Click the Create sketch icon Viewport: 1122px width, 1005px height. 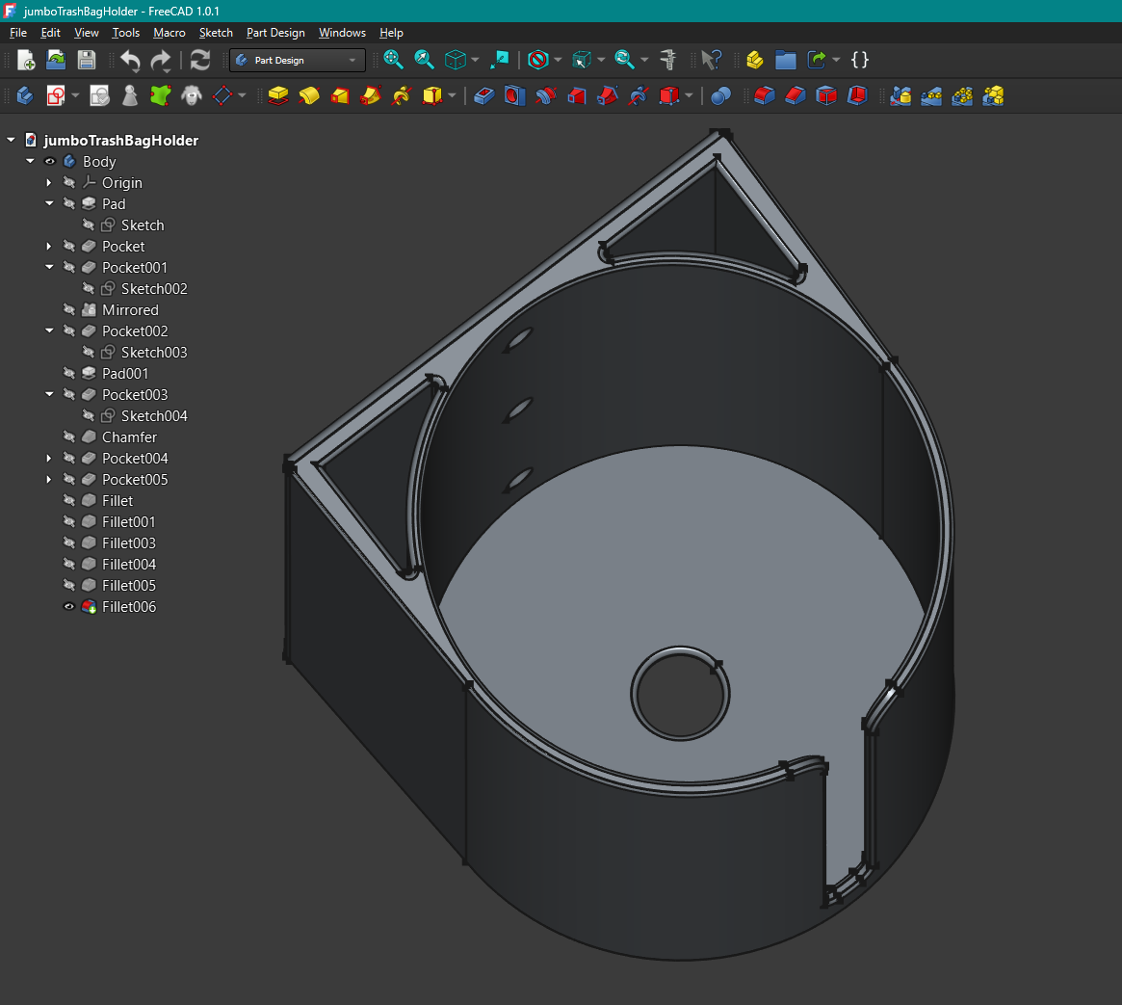56,96
